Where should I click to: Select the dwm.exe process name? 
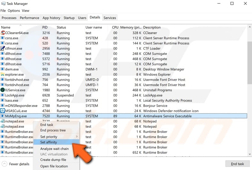coord(12,69)
